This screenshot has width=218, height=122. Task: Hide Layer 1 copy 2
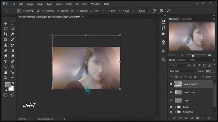tap(171, 84)
